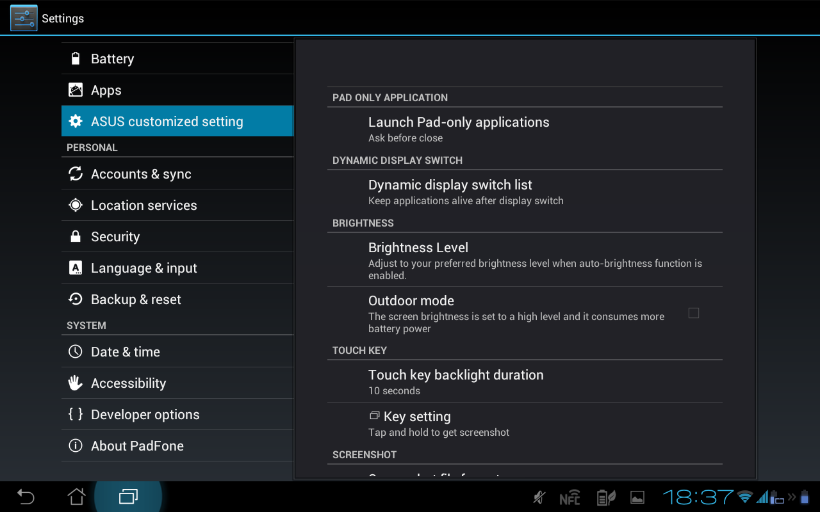The width and height of the screenshot is (820, 512).
Task: Tap the Accounts & sync arrows icon
Action: (x=76, y=174)
